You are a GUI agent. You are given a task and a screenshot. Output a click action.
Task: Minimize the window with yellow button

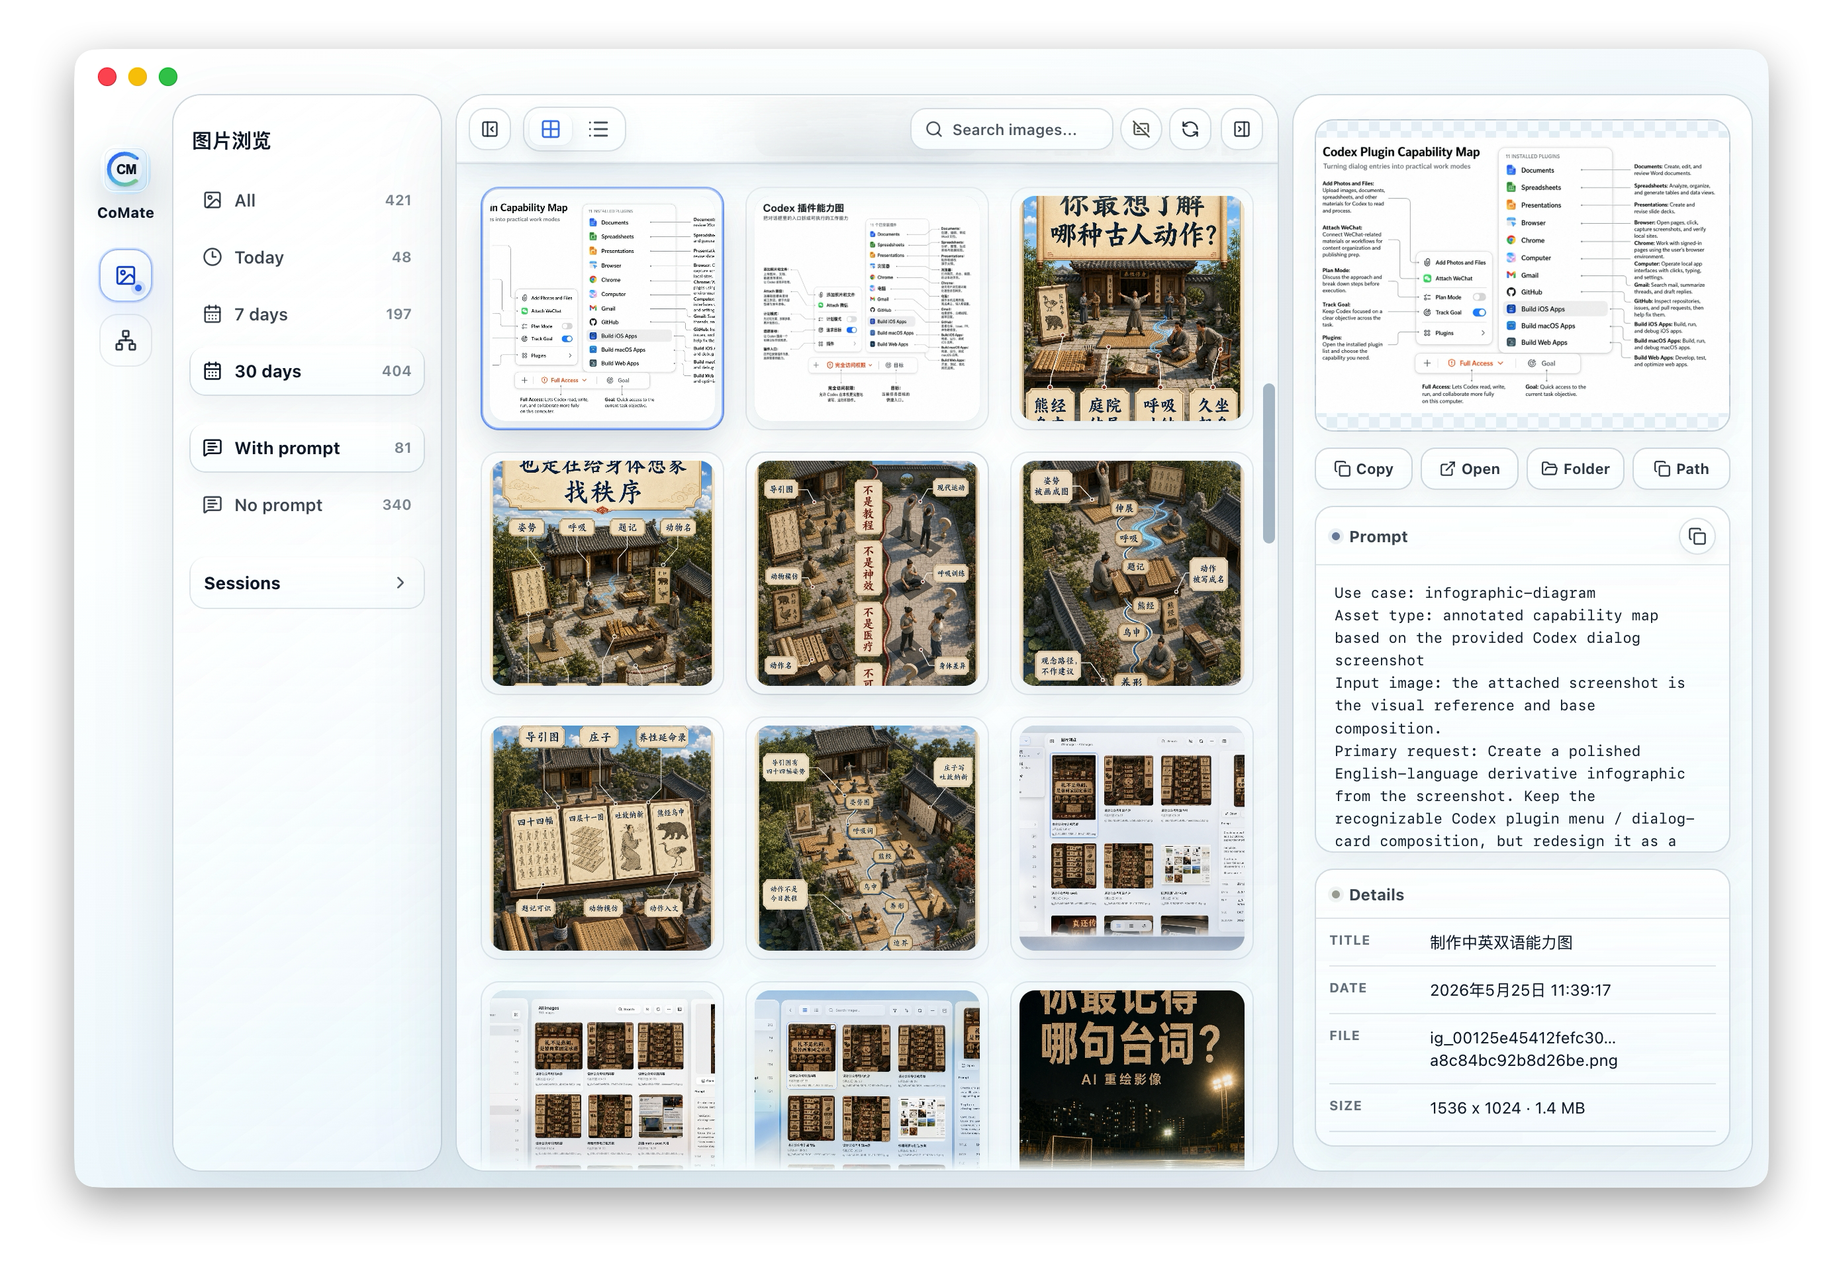click(137, 76)
